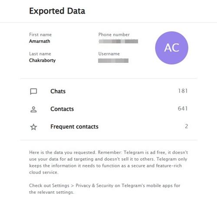Open the Chats section
217x215 pixels.
tap(109, 91)
